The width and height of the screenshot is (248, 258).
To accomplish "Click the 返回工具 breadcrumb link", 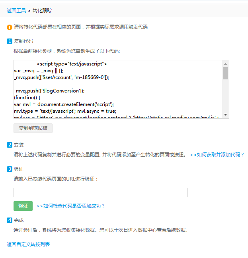I will [x=16, y=10].
